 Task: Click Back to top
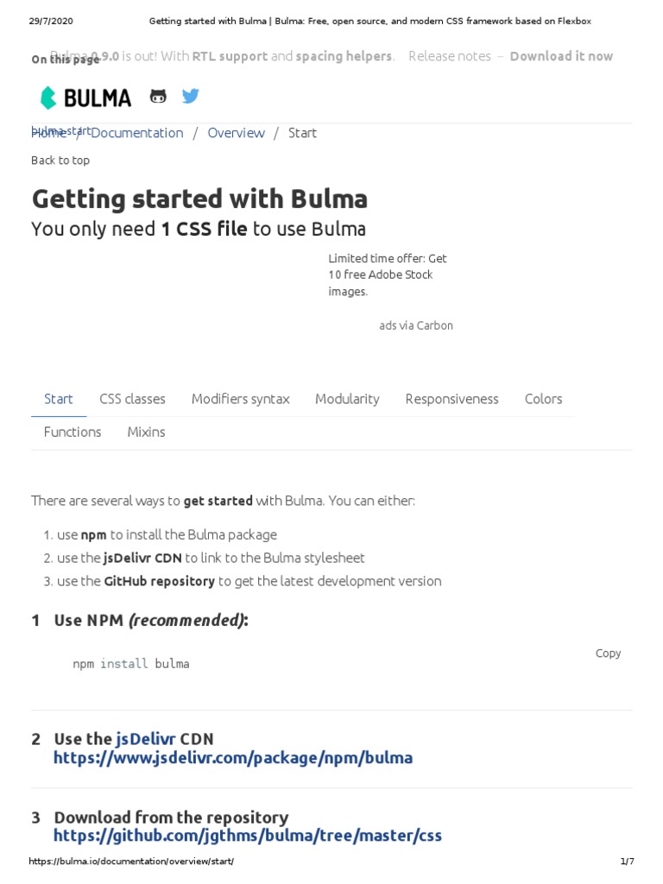point(60,161)
